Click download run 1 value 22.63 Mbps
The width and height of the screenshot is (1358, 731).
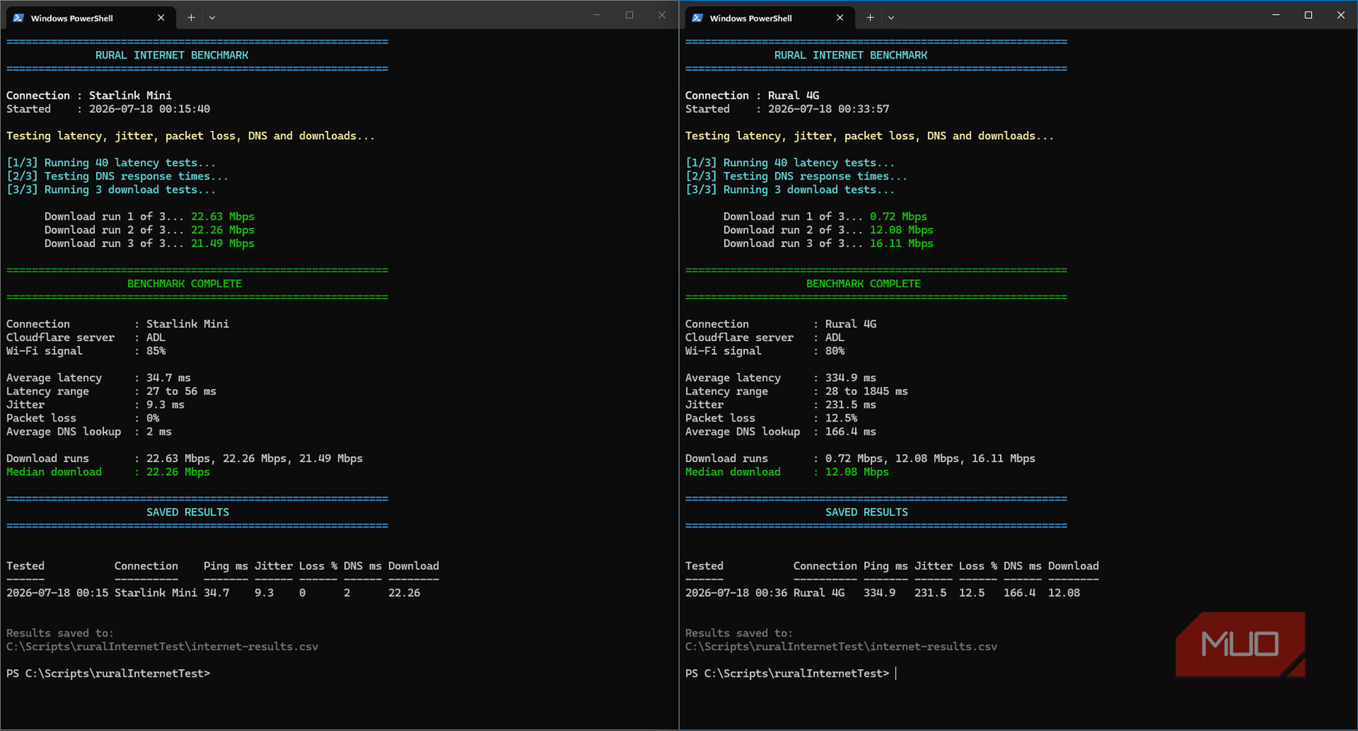pyautogui.click(x=223, y=217)
